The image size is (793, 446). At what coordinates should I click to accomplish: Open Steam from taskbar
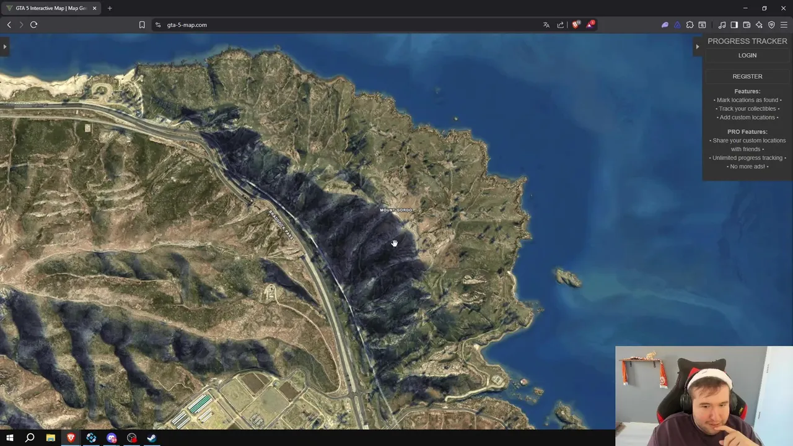152,438
